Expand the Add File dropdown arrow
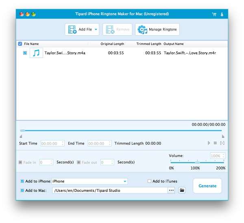The width and height of the screenshot is (244, 223). (96, 29)
